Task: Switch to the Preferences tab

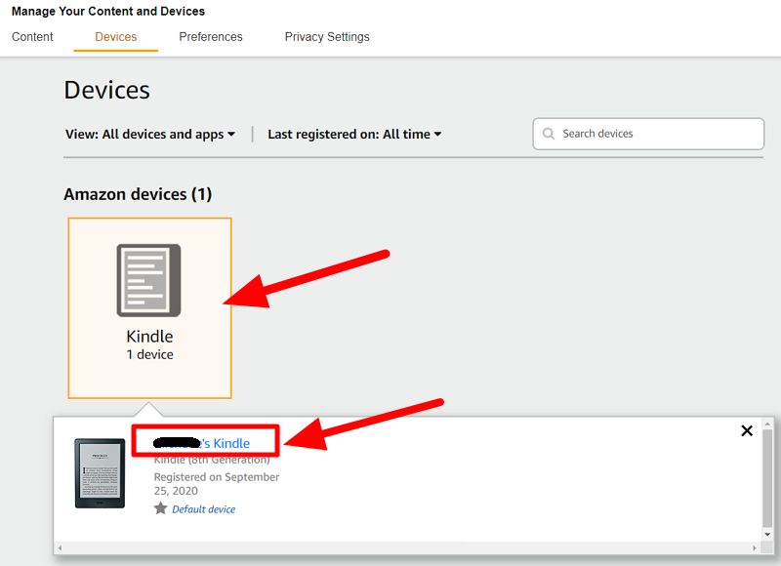Action: pyautogui.click(x=211, y=37)
